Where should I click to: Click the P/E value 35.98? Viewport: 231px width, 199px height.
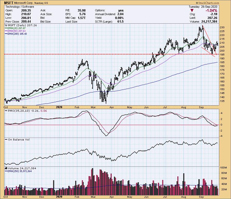tap(82, 11)
